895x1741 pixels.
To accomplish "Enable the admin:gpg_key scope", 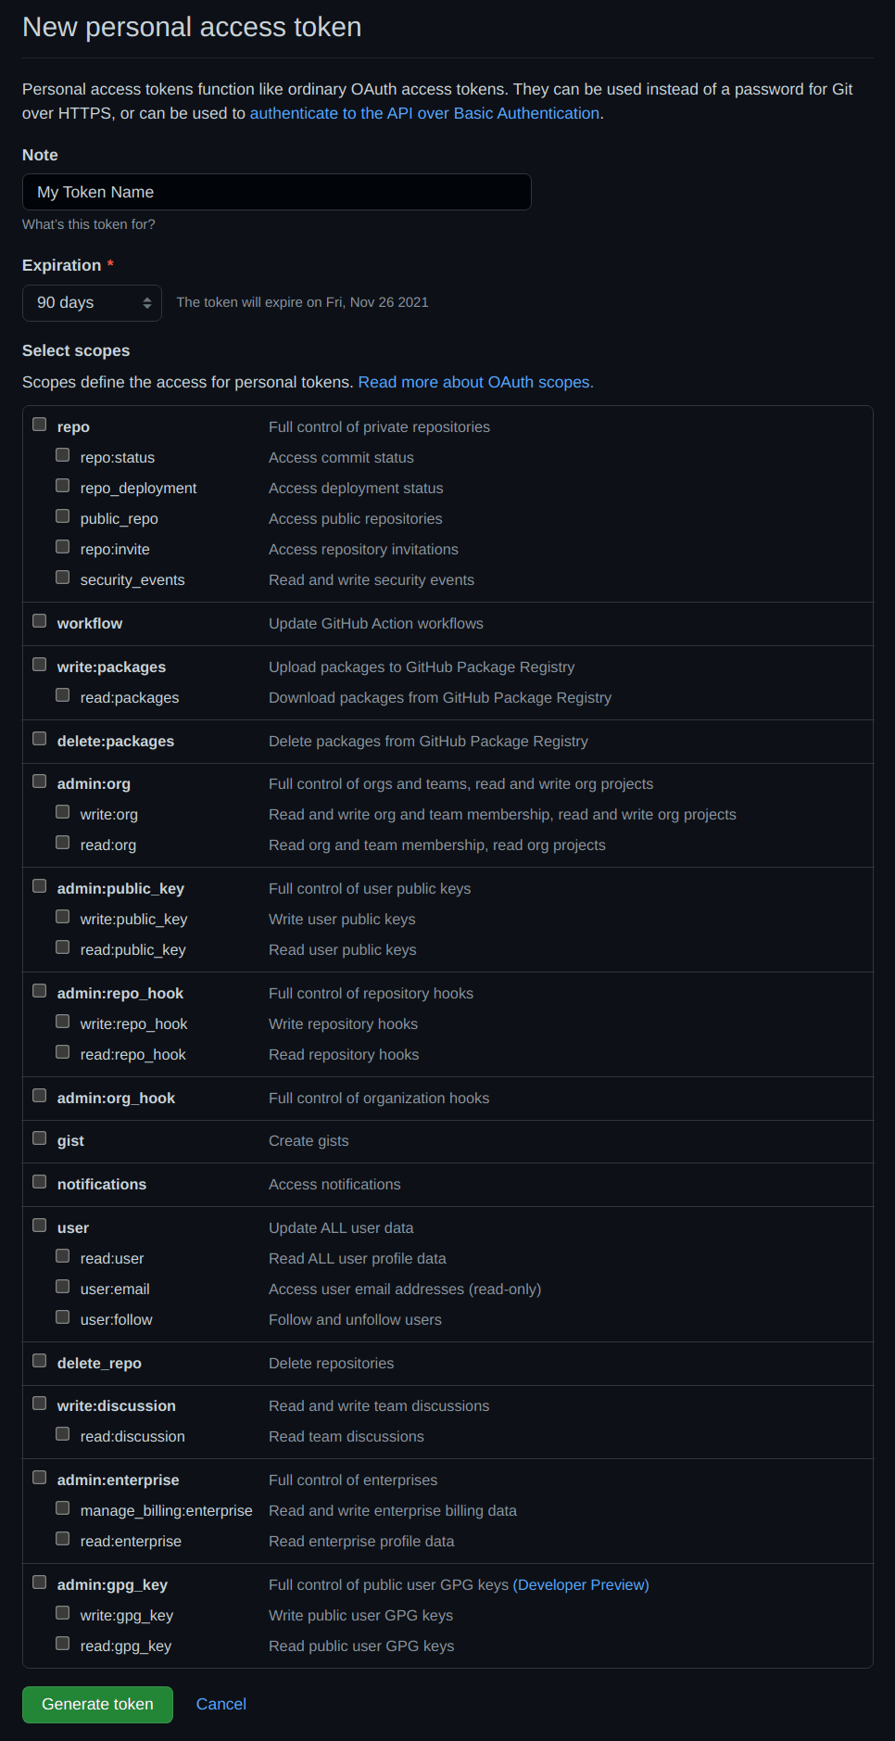I will 40,1582.
